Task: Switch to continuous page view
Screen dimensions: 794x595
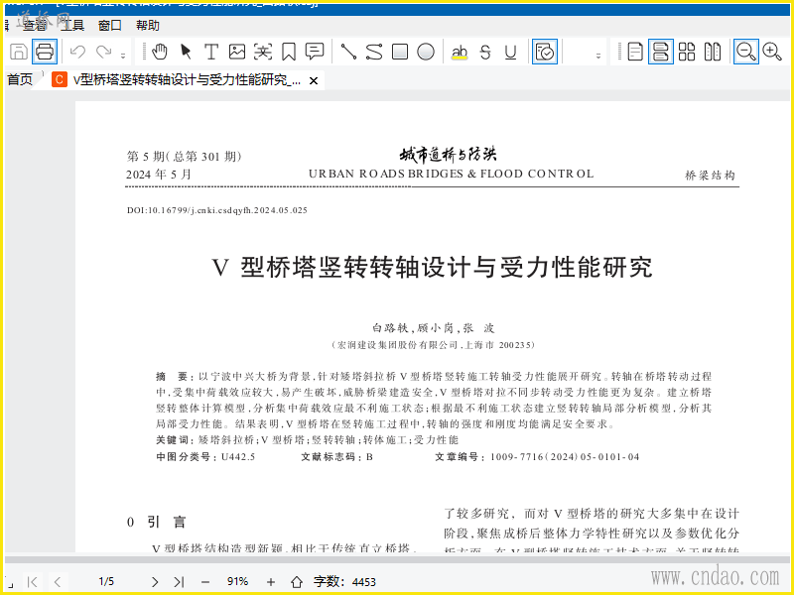Action: tap(661, 52)
